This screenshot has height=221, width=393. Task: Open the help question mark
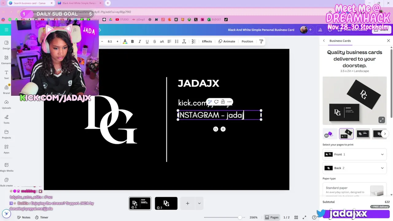coord(314,217)
